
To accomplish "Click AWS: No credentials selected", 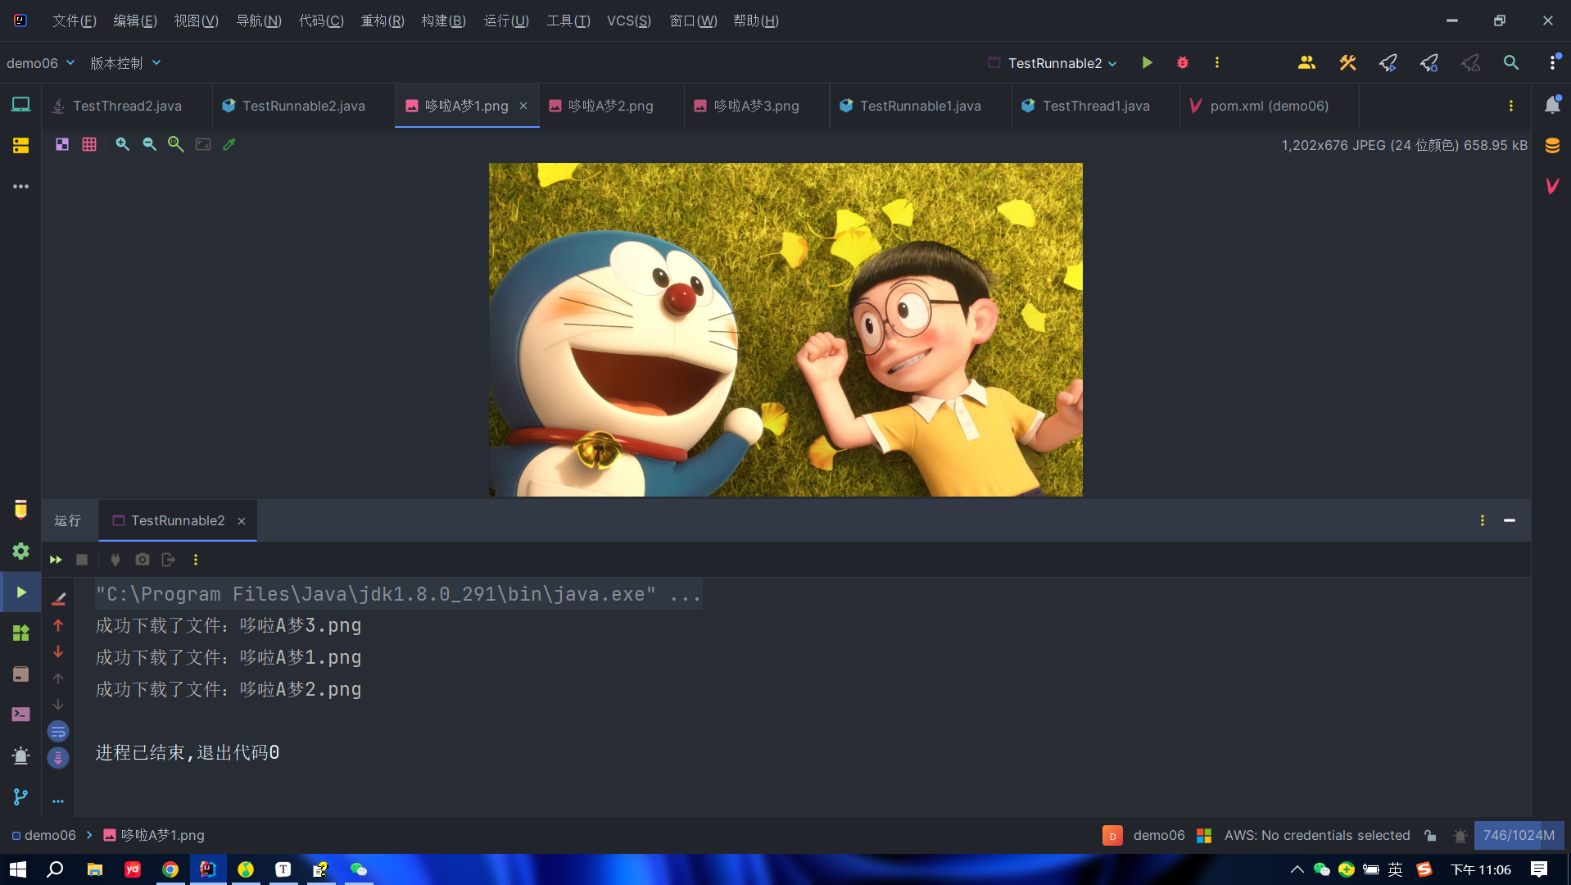I will point(1317,835).
